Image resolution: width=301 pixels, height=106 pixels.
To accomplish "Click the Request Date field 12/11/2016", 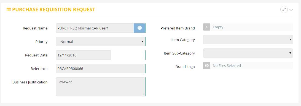I will click(x=83, y=55).
